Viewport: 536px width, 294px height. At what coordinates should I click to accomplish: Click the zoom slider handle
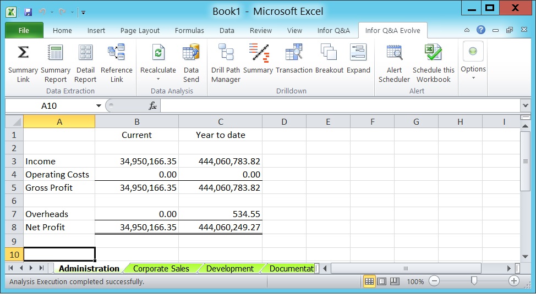pyautogui.click(x=474, y=281)
